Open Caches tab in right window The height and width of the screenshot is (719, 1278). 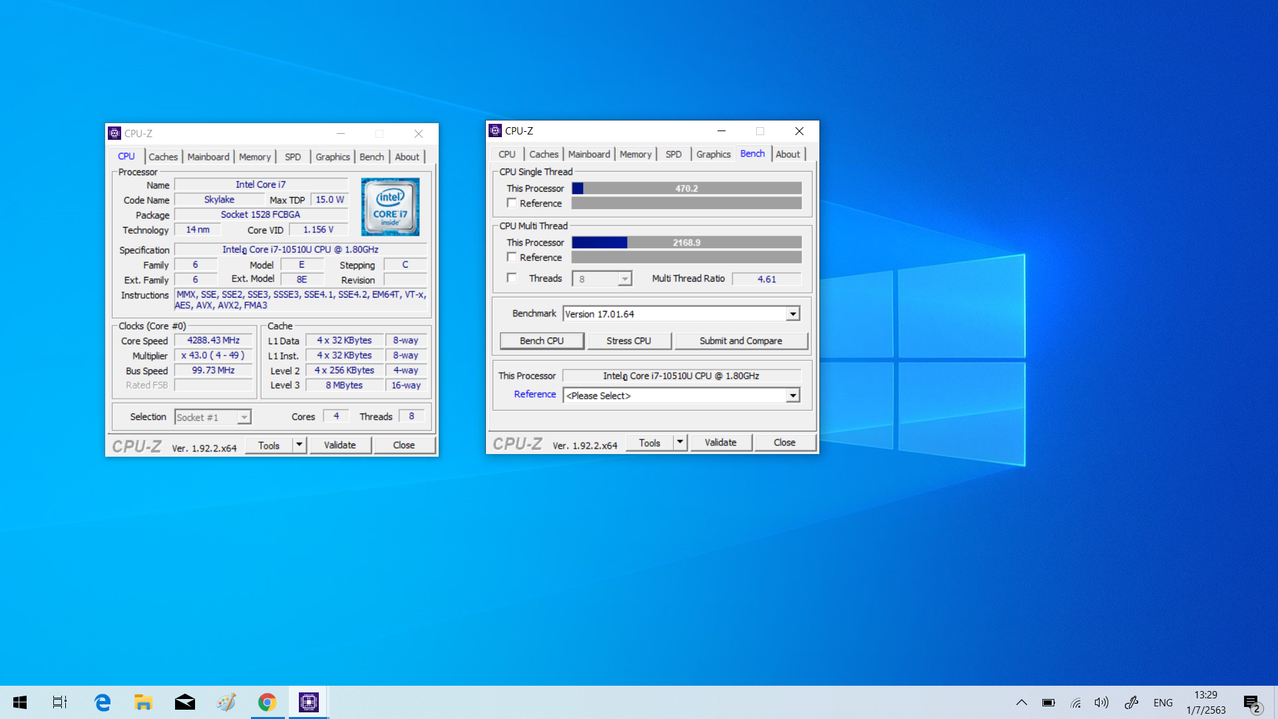pyautogui.click(x=544, y=154)
